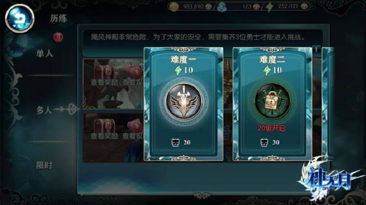
Task: Select the winged sword emblem of 难度一
Action: (x=184, y=102)
